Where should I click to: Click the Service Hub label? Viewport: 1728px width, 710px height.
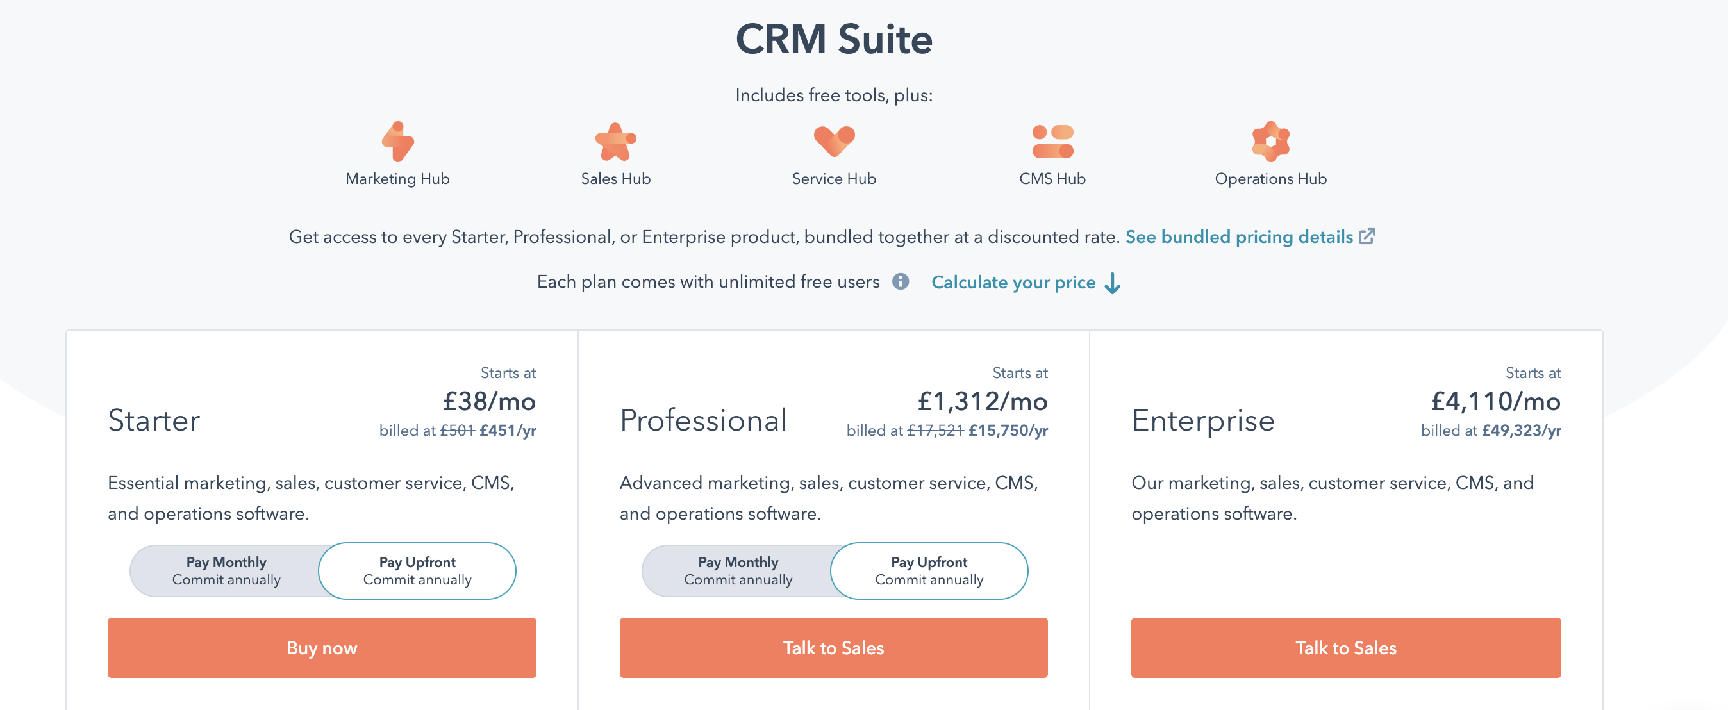[834, 179]
